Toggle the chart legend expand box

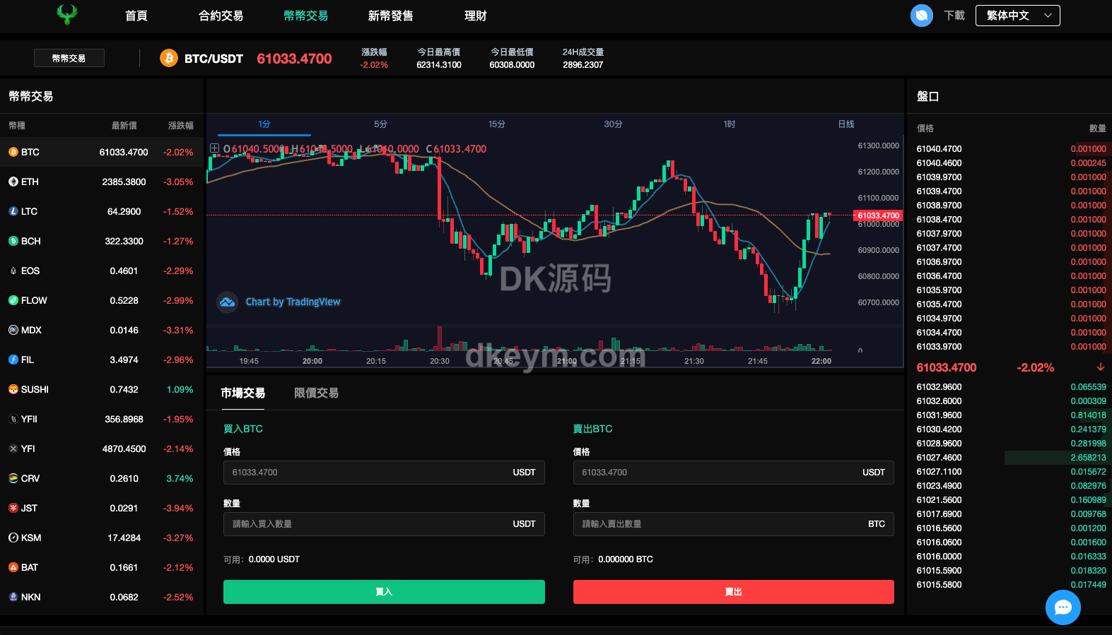click(214, 148)
